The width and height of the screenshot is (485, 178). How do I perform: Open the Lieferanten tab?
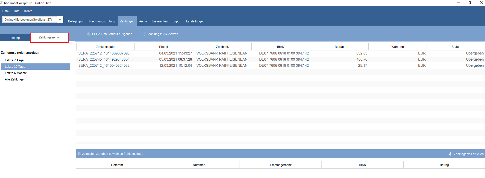(160, 21)
